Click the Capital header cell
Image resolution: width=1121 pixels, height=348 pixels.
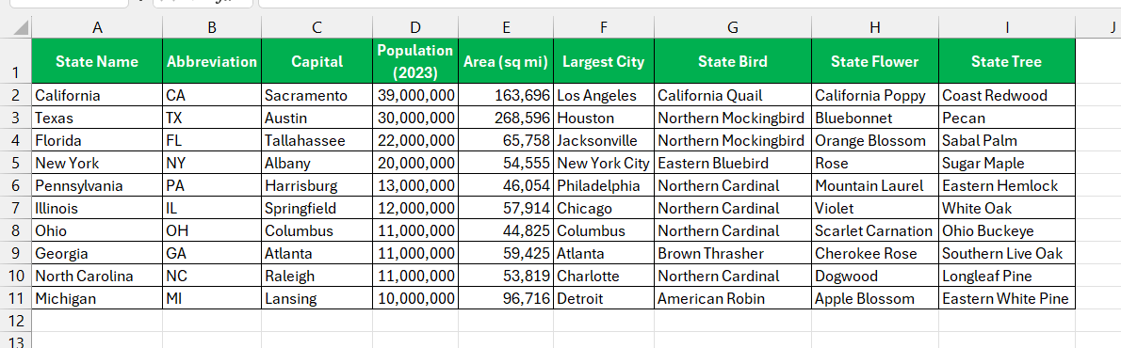pos(317,61)
